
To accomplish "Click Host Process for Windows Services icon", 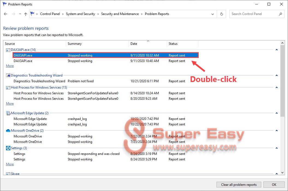I will [8, 87].
